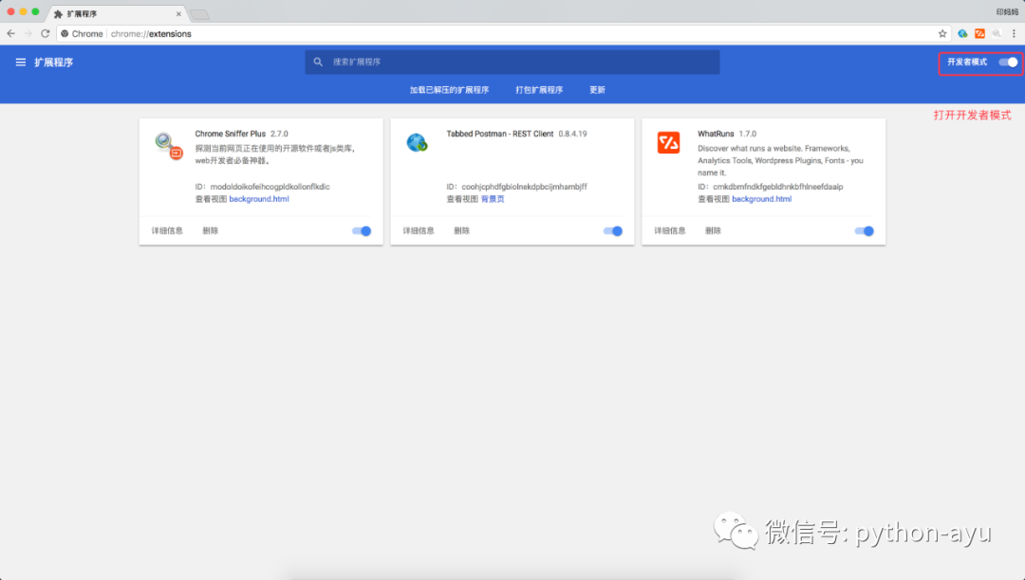Click 删除 for Tabbed Postman
The height and width of the screenshot is (580, 1025).
click(x=461, y=231)
